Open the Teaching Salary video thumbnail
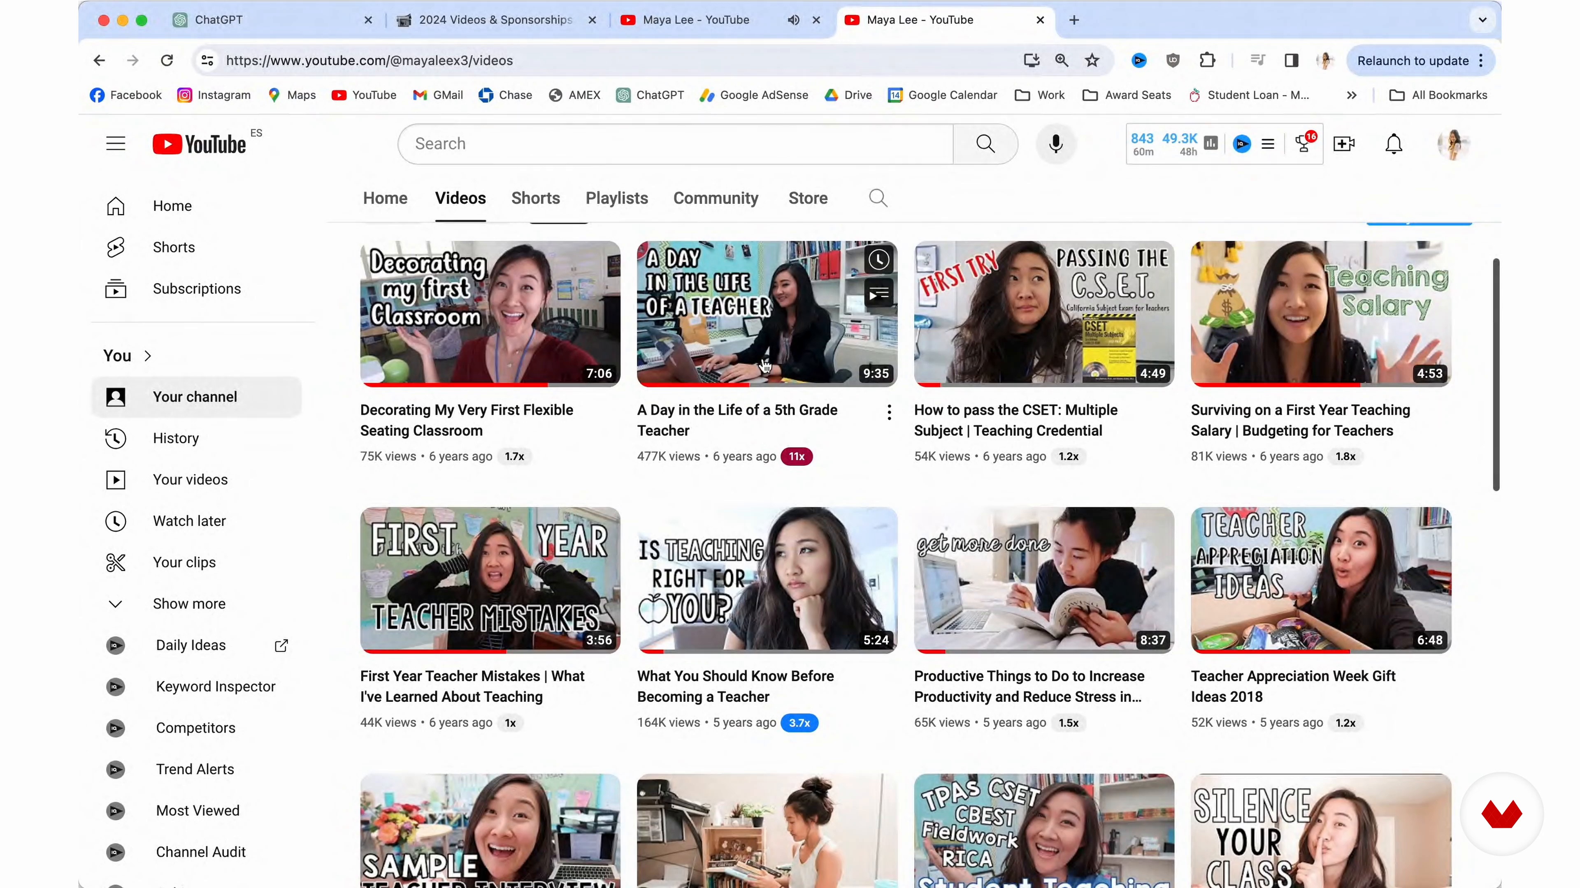Screen dimensions: 1580x888 [x=1320, y=313]
